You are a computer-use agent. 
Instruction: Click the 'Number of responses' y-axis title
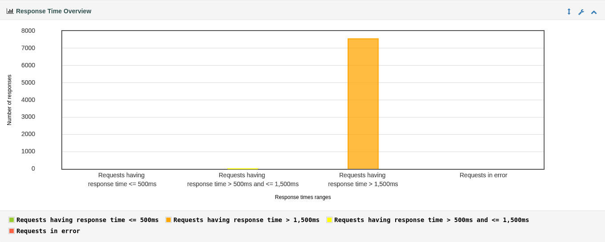pos(9,100)
